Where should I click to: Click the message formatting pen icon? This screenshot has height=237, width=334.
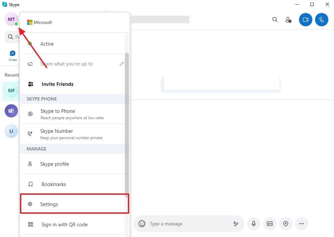coord(235,224)
